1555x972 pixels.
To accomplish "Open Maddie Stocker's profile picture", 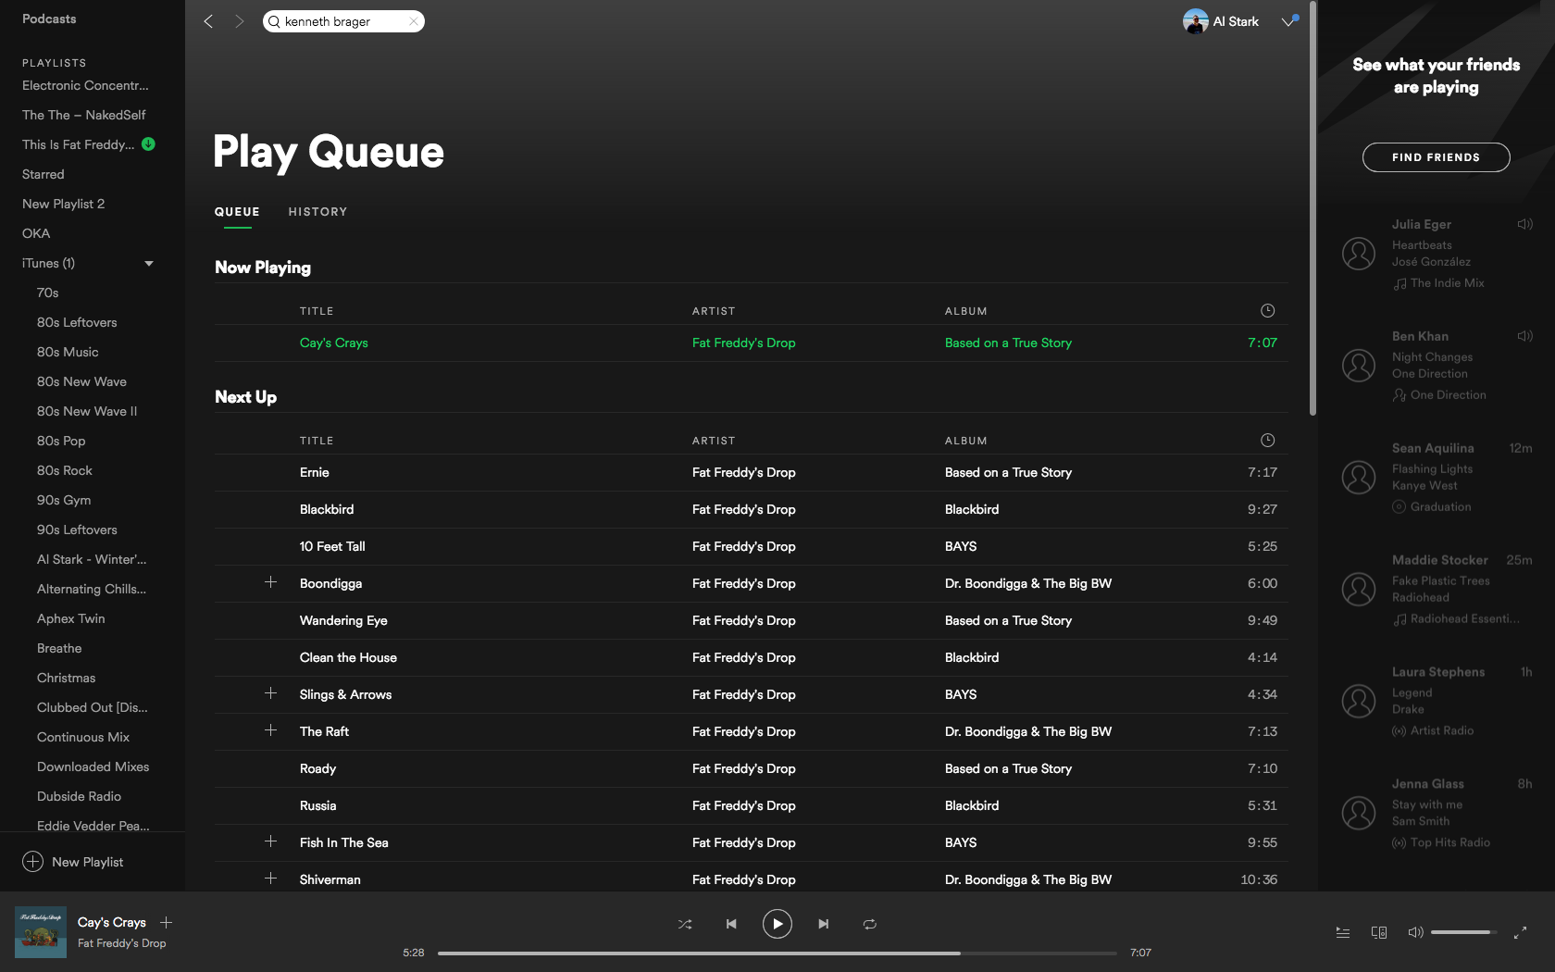I will click(x=1359, y=590).
